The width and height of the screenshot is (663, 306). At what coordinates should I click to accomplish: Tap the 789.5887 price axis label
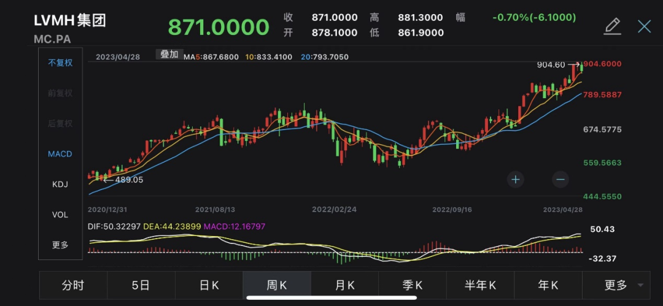[603, 94]
